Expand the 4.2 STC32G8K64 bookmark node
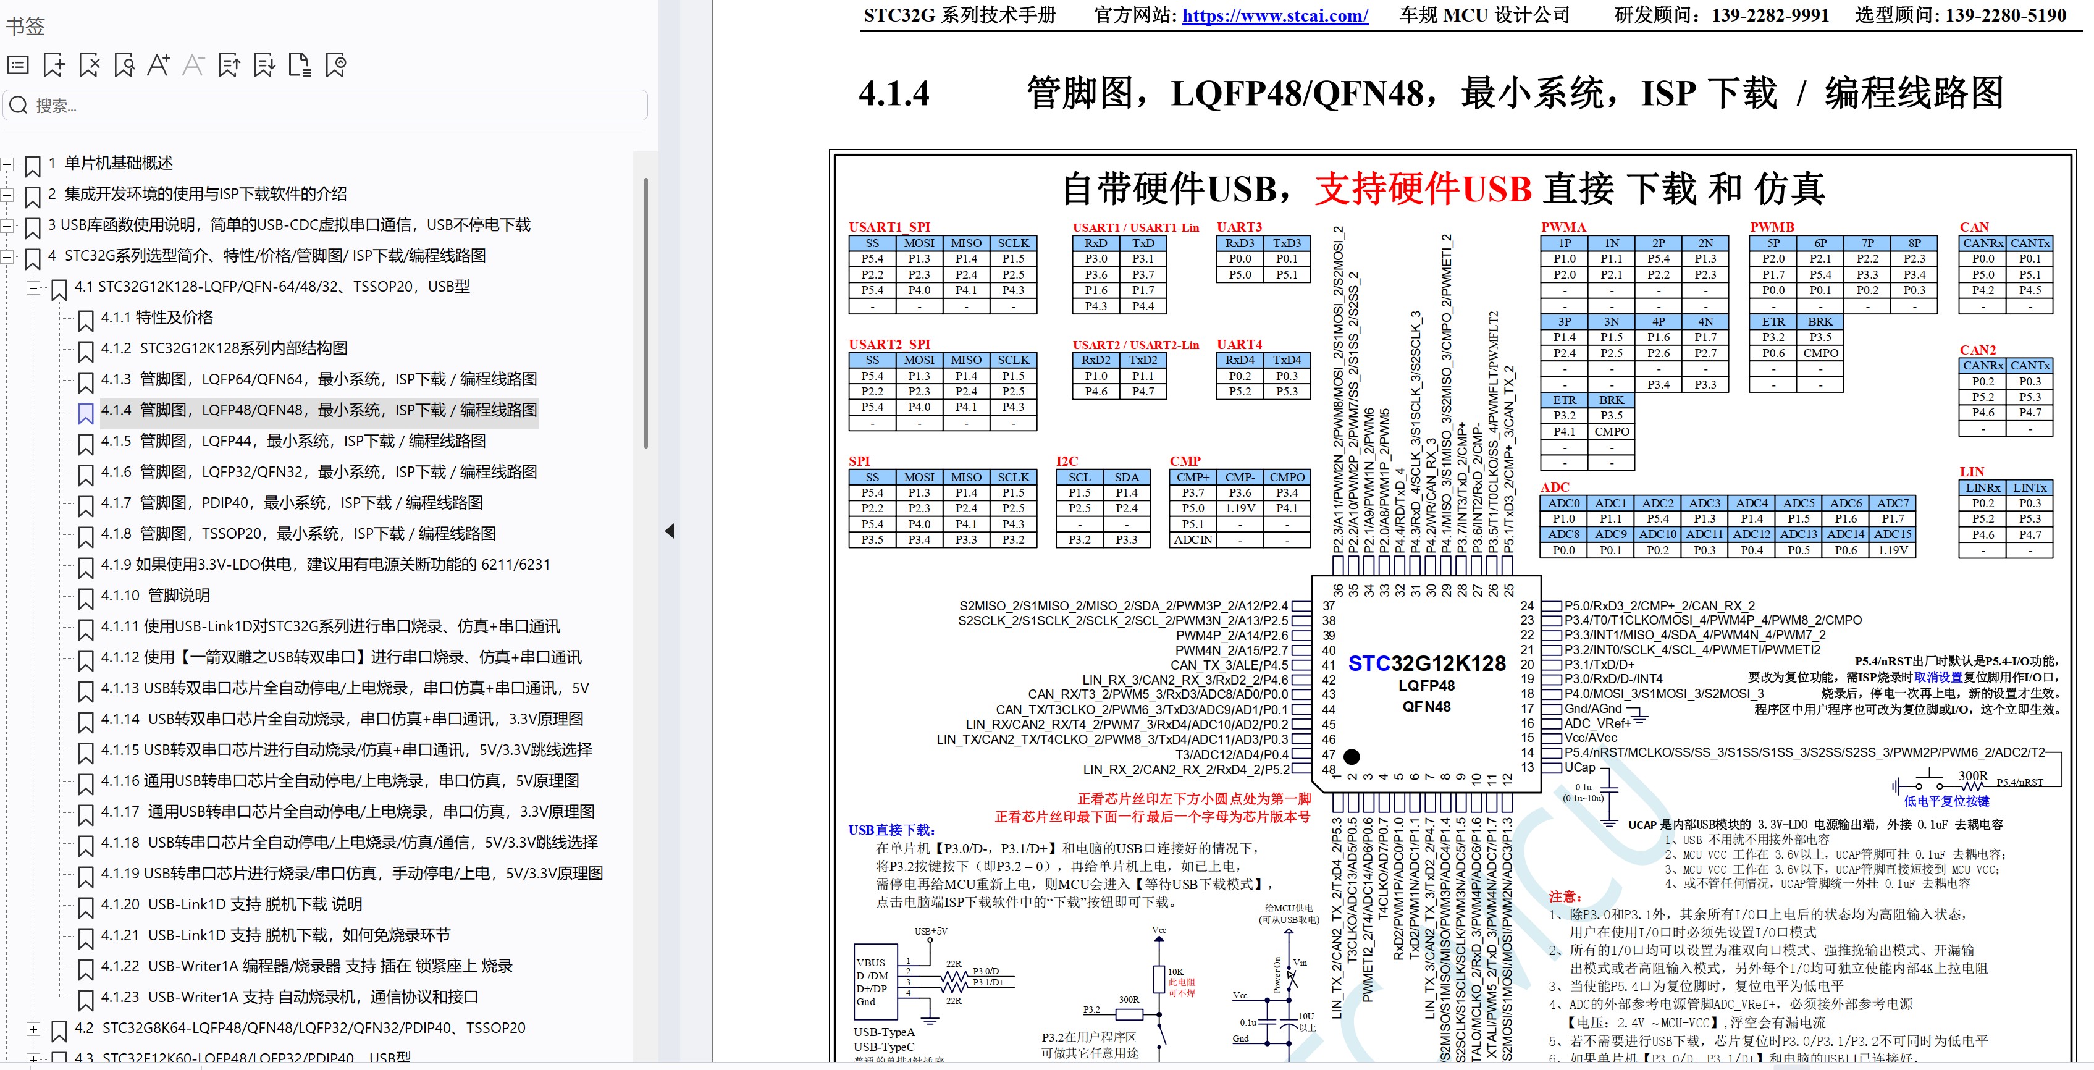 click(x=33, y=1029)
